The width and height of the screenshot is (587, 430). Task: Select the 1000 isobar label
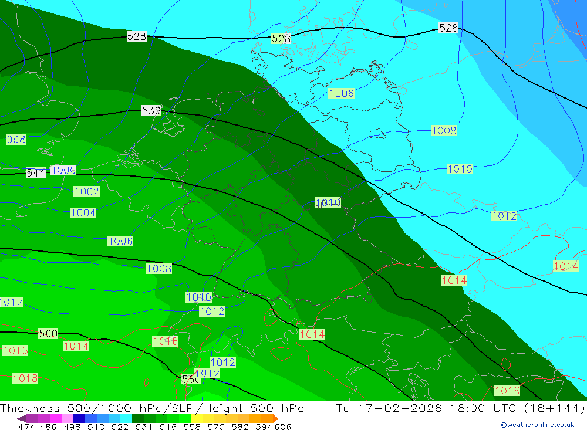coord(63,170)
